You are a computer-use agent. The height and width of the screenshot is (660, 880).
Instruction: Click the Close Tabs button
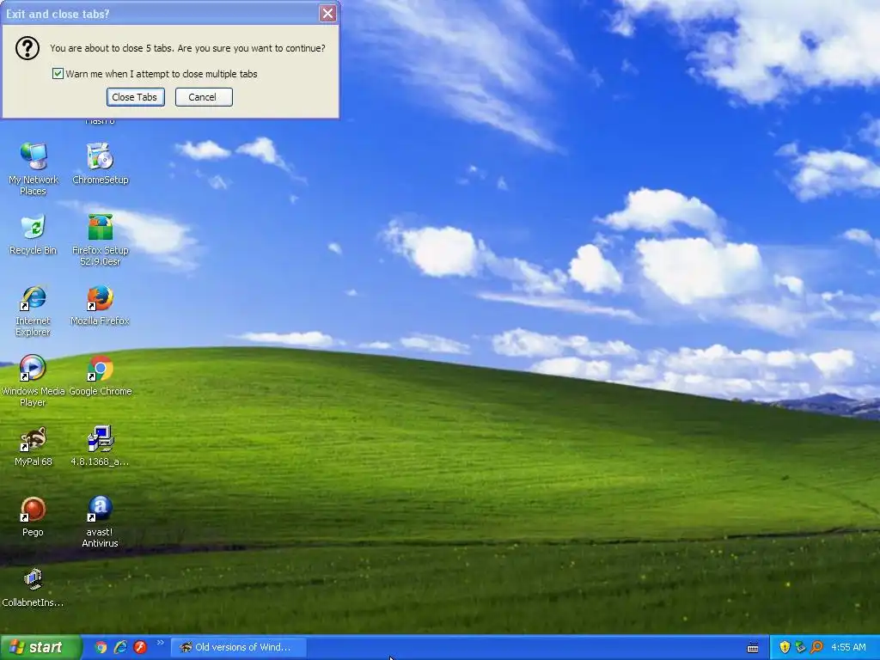pos(135,97)
